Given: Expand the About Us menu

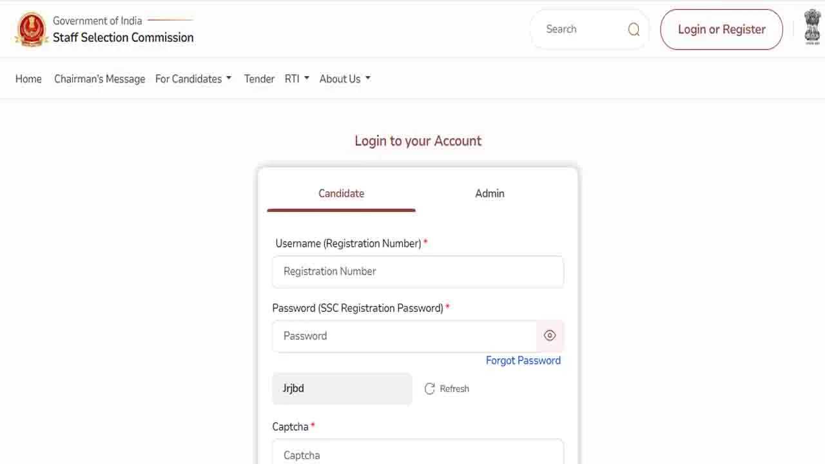Looking at the screenshot, I should [345, 79].
